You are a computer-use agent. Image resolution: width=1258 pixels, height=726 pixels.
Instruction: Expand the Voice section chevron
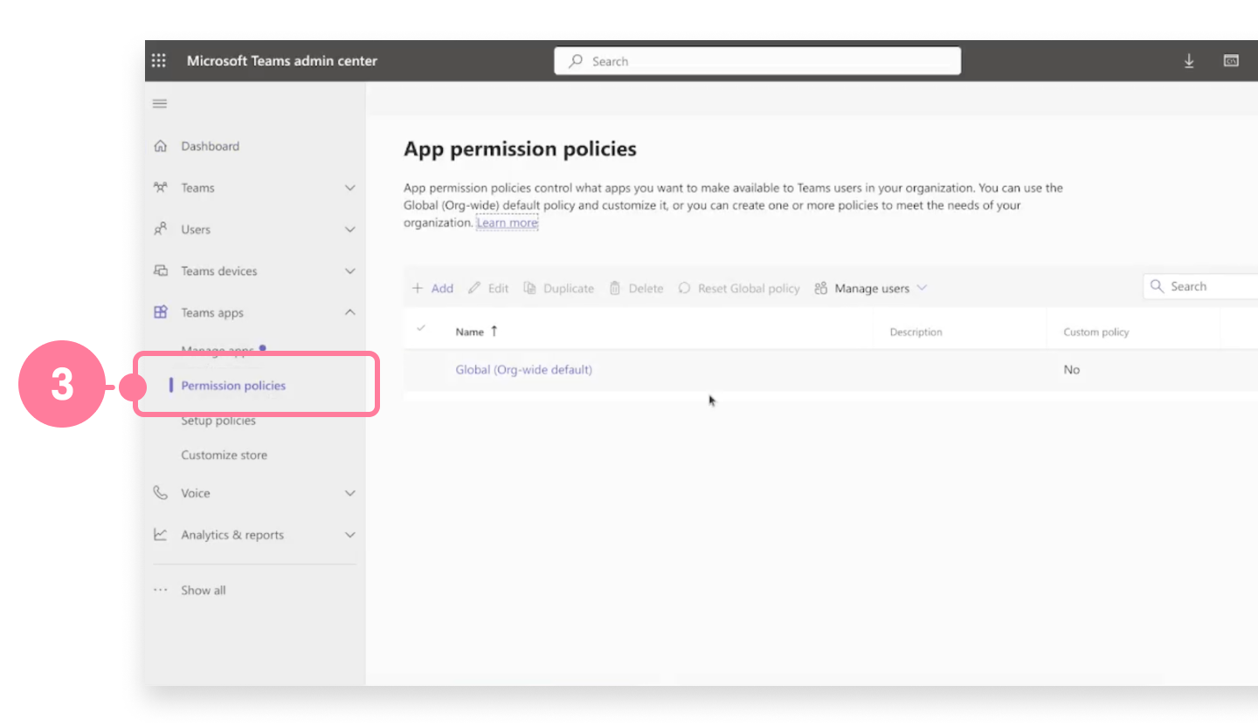coord(350,493)
